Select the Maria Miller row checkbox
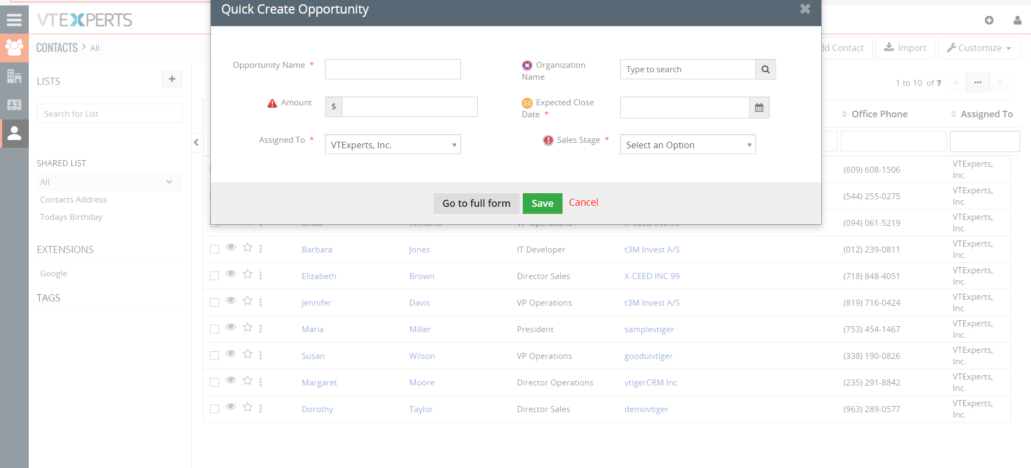 tap(215, 329)
